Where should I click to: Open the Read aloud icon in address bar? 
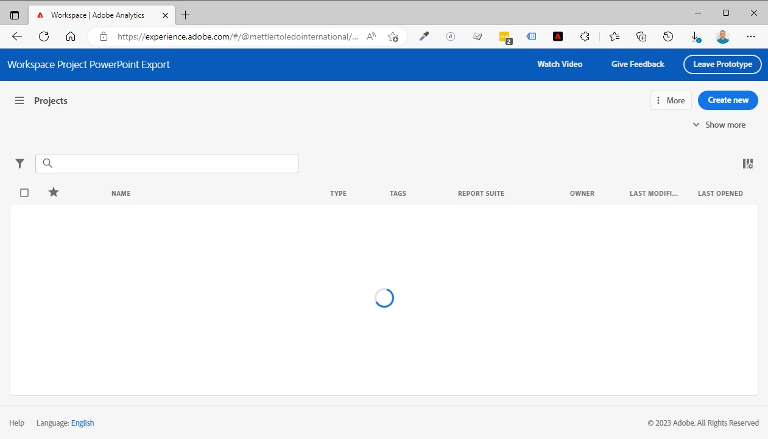[371, 36]
